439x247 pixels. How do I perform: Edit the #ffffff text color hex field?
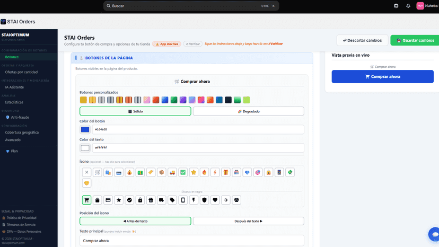click(x=198, y=148)
